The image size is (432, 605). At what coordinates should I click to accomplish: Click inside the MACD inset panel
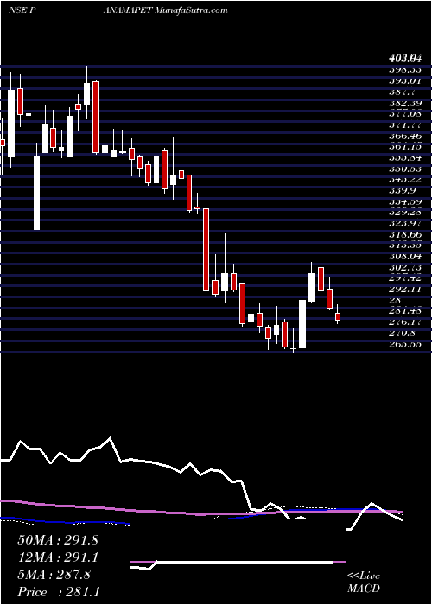[238, 562]
